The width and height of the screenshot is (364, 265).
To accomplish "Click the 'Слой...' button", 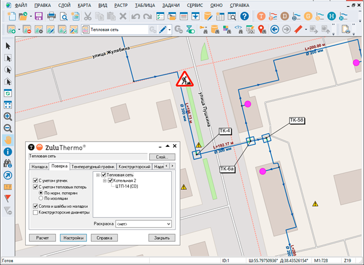I will pos(162,157).
